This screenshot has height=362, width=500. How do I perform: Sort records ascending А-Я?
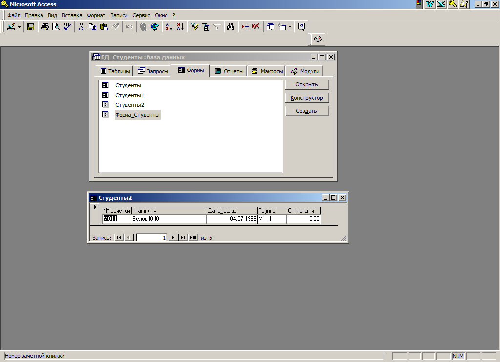(168, 27)
